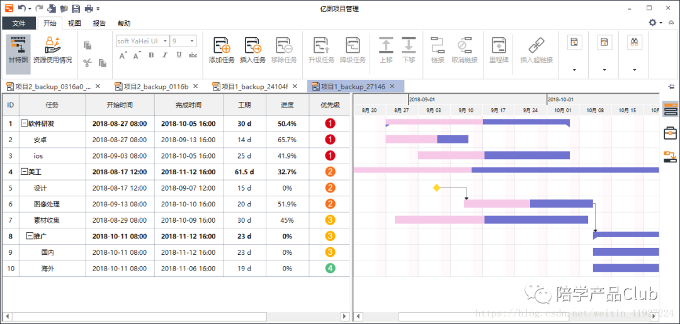Open 资源使用情况 resource usage view
Screen dimensions: 680x324
[52, 45]
